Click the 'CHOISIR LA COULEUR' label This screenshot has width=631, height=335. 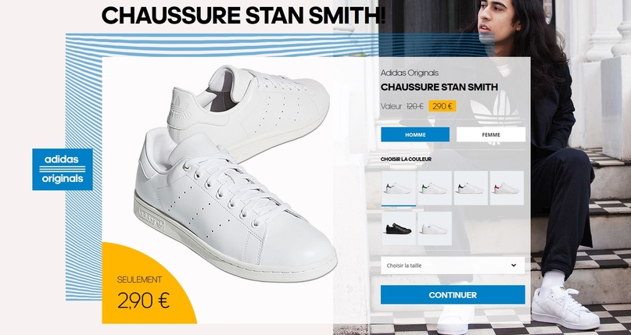pos(406,159)
